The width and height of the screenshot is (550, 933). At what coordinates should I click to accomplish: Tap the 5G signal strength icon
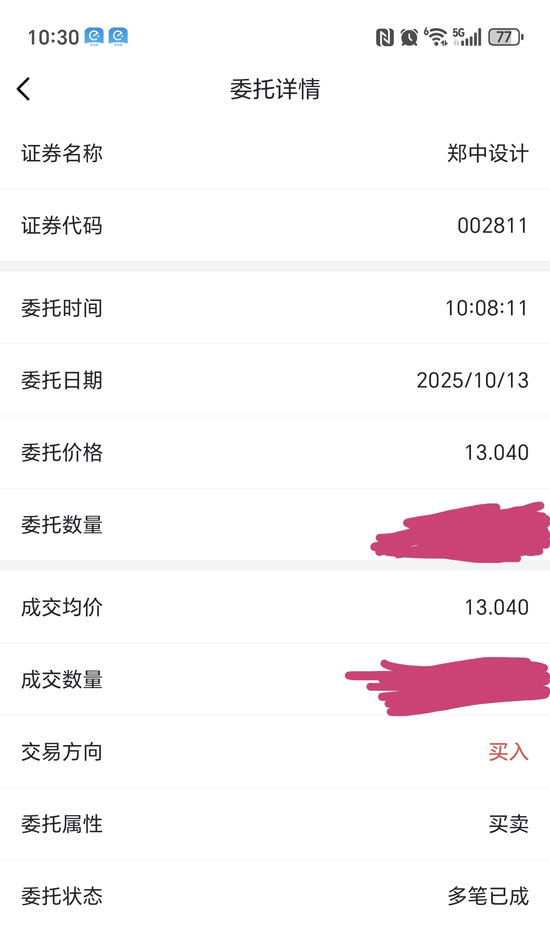coord(467,37)
